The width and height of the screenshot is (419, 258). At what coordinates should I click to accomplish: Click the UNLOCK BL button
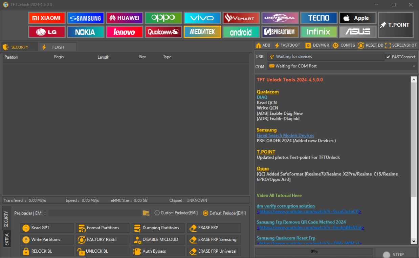[102, 251]
